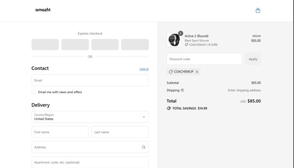Screen dimensions: 294x168
Task: Click the Apartment, suite field
Action: pos(90,162)
